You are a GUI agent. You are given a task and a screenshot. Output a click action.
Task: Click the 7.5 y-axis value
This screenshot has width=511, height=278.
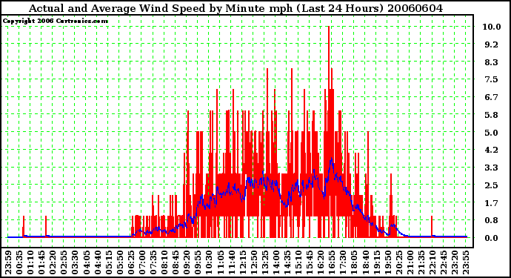[x=492, y=79]
